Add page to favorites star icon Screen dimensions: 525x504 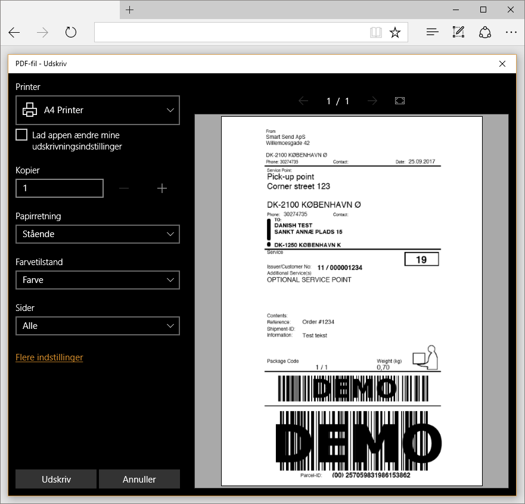pyautogui.click(x=395, y=32)
